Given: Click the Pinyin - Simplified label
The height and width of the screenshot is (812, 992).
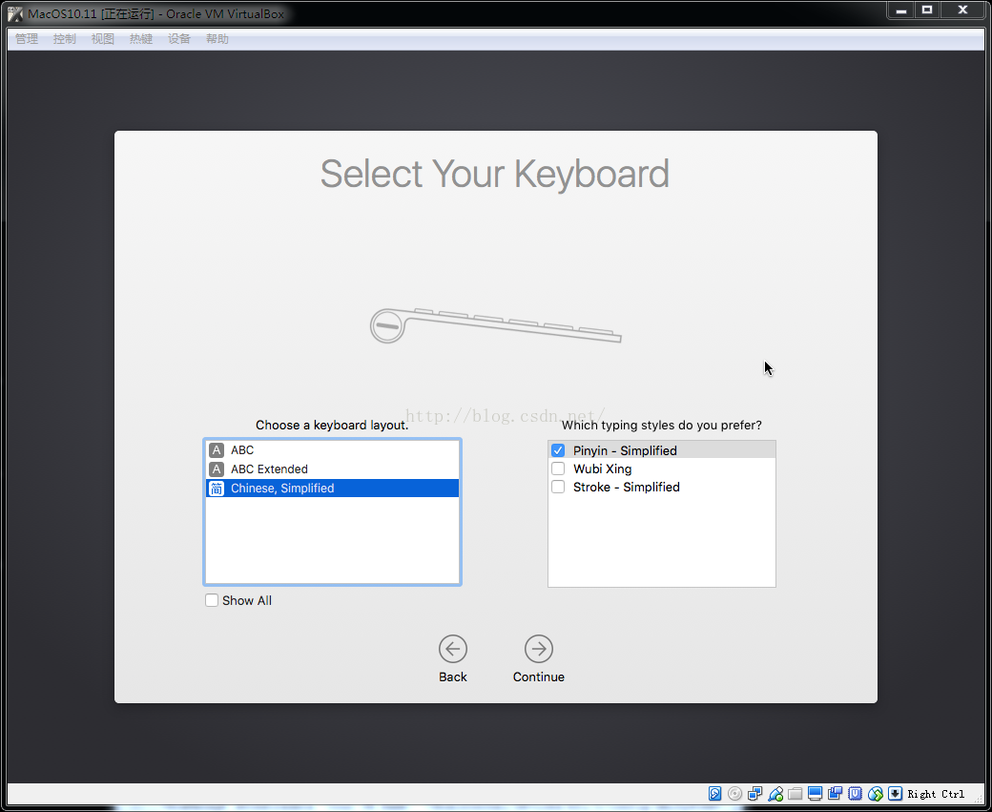Looking at the screenshot, I should 625,450.
